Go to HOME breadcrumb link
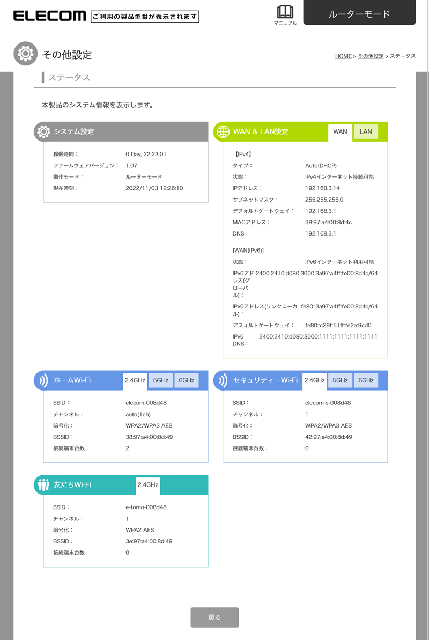 coord(343,56)
